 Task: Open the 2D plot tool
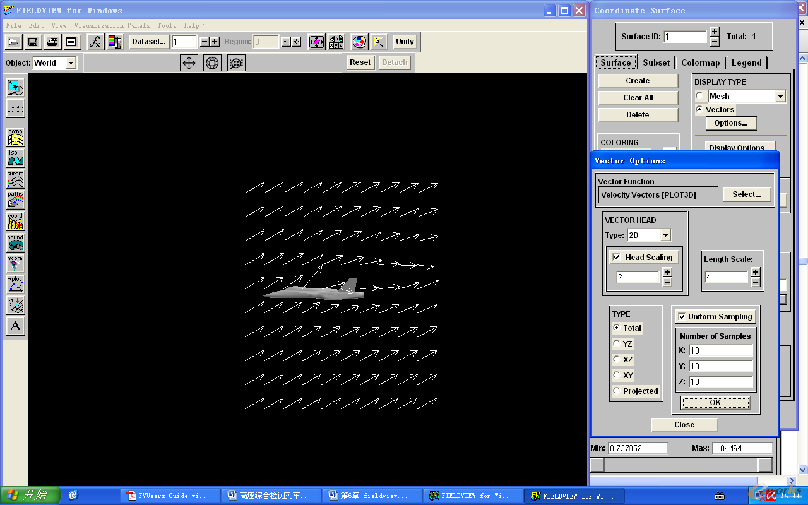(x=15, y=284)
